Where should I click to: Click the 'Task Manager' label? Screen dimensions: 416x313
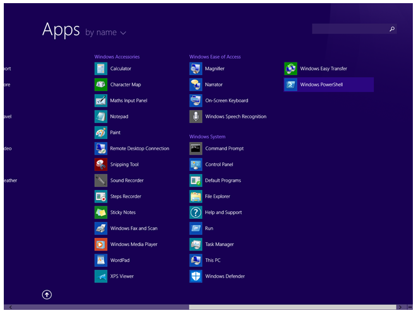[220, 244]
